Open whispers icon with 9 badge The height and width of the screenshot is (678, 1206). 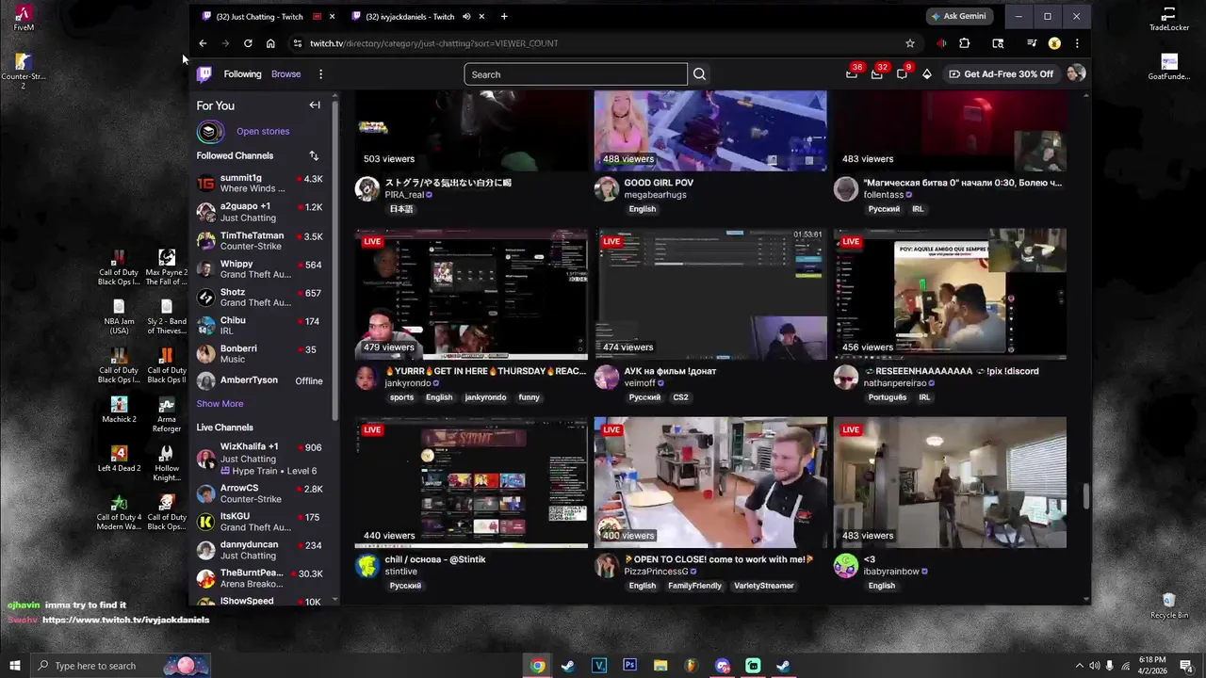[x=903, y=73]
